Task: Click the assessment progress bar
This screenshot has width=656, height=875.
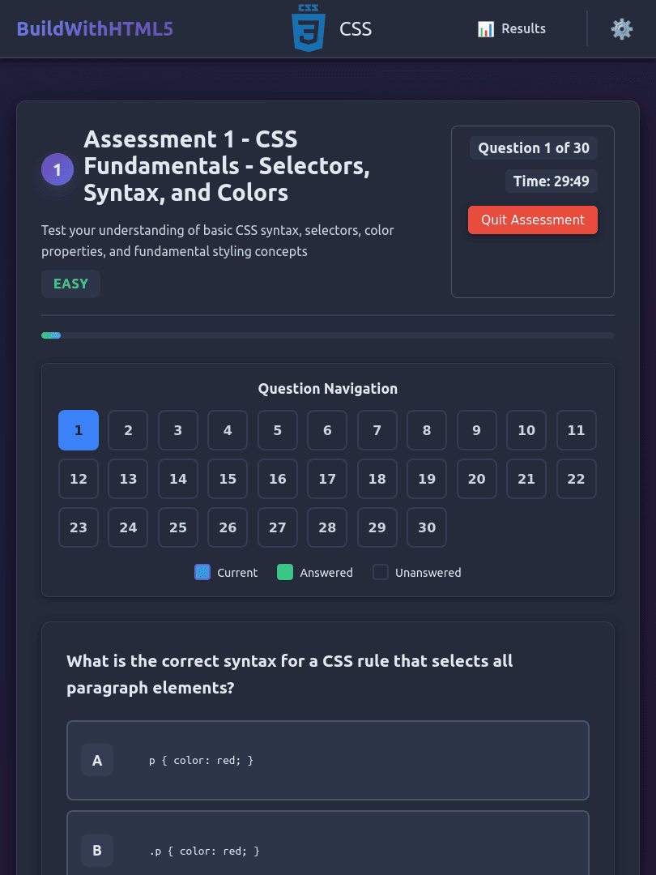Action: [x=327, y=335]
